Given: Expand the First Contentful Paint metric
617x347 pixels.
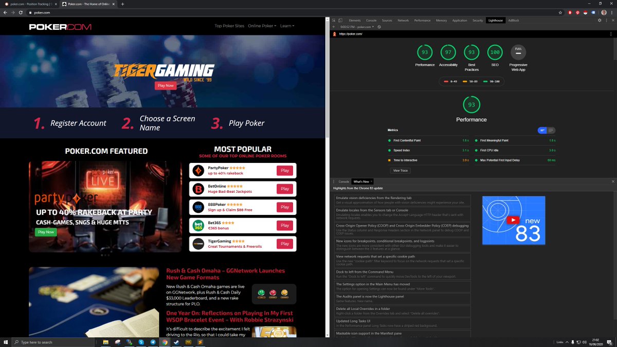Looking at the screenshot, I should pyautogui.click(x=428, y=140).
